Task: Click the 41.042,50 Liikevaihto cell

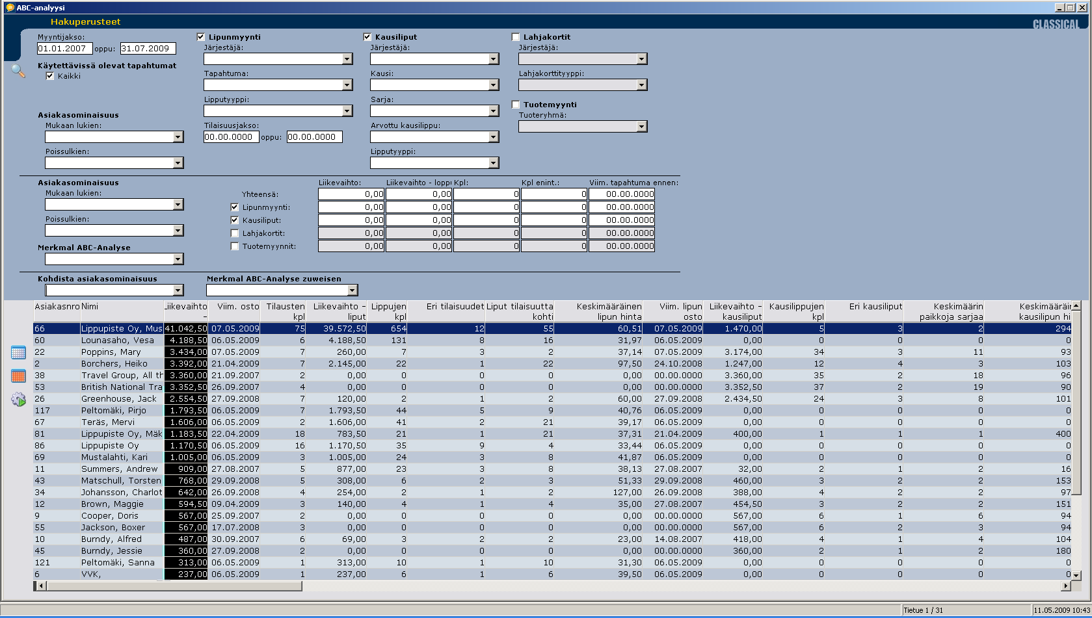Action: coord(186,329)
